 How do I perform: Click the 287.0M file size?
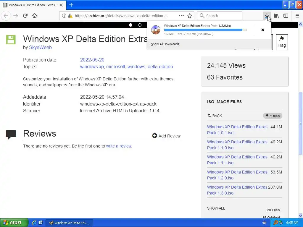(x=275, y=187)
